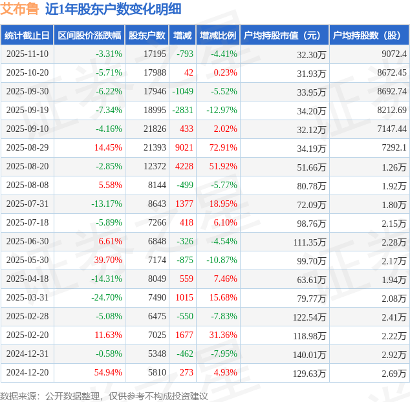
Task: Click the shares-per-holder value 9072.4
Action: (x=394, y=54)
